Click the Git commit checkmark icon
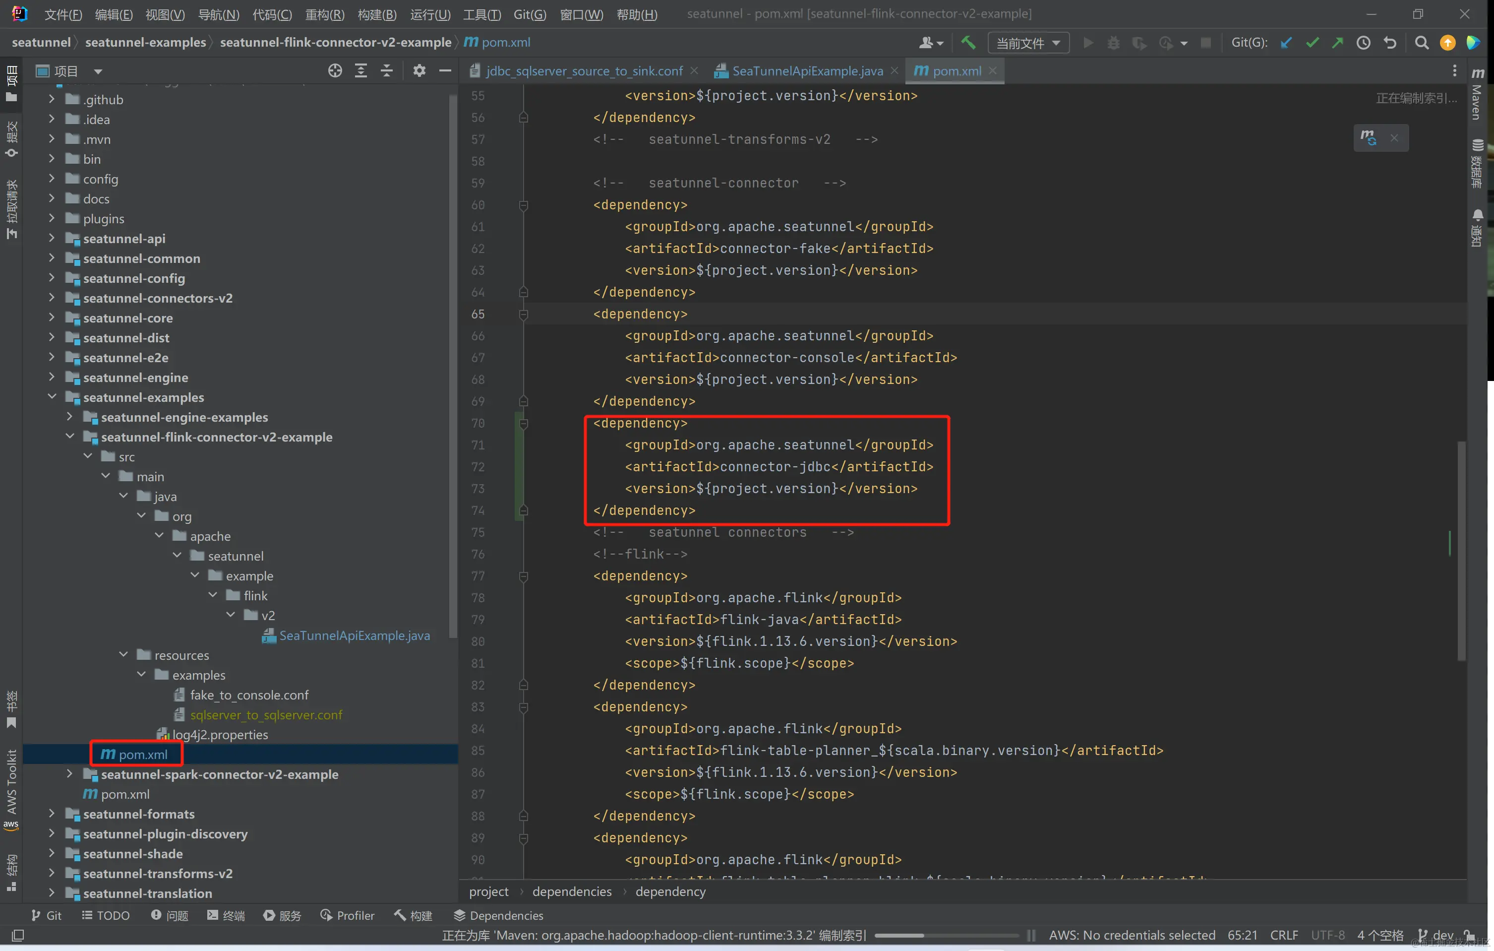This screenshot has width=1494, height=951. [x=1312, y=43]
